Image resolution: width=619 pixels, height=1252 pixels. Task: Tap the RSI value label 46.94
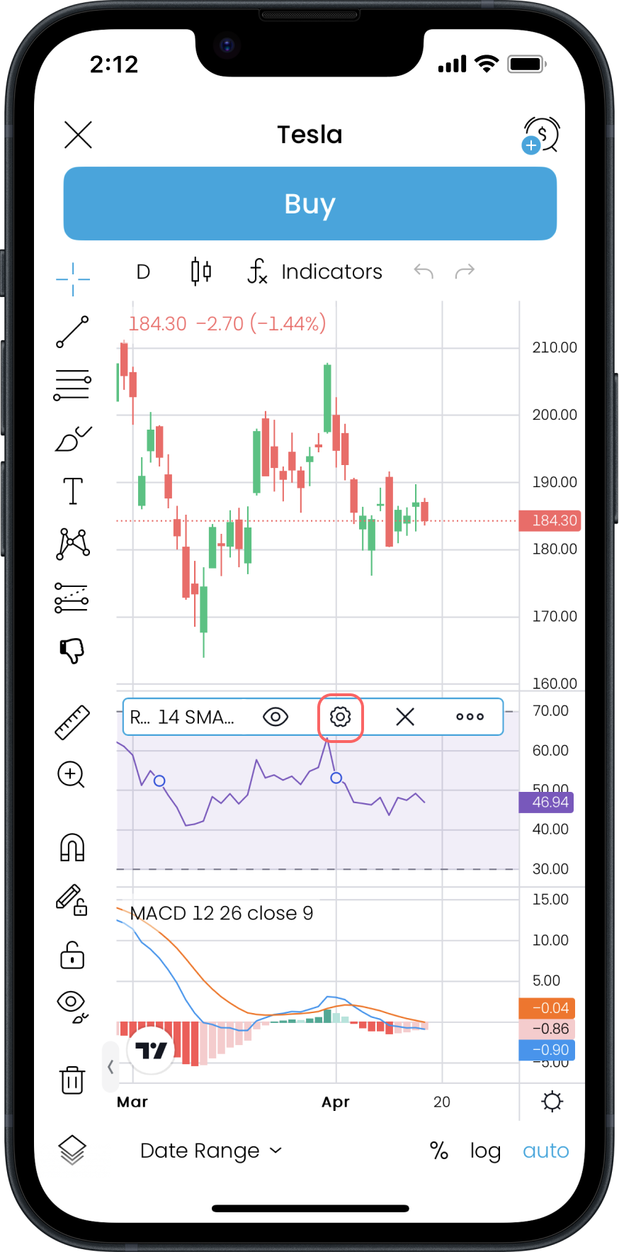pyautogui.click(x=547, y=803)
